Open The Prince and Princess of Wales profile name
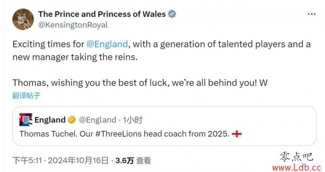 tap(102, 14)
